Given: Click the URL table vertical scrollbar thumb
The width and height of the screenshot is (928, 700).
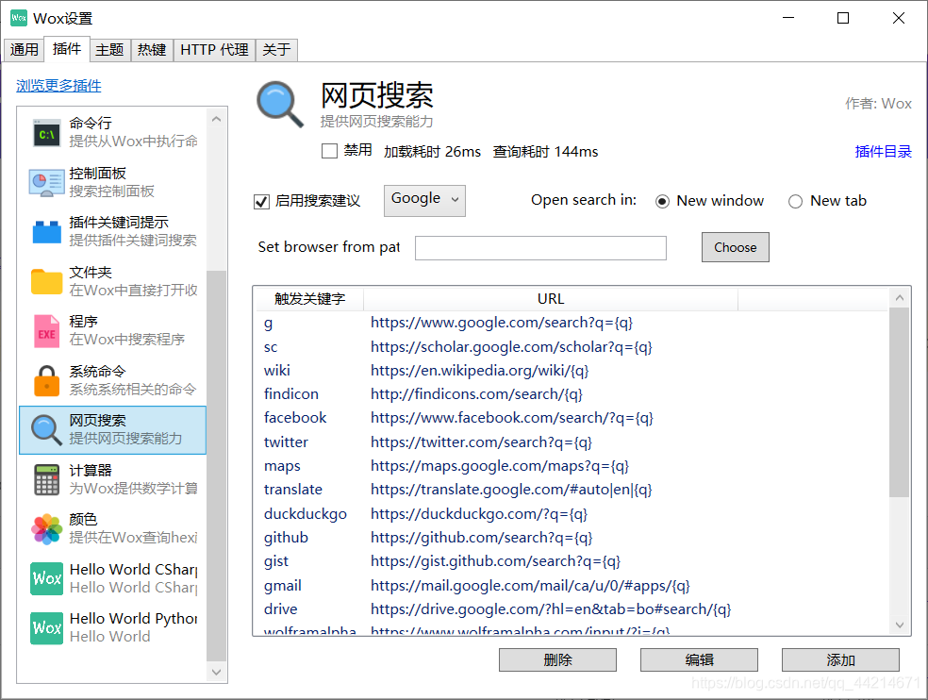Looking at the screenshot, I should click(900, 403).
